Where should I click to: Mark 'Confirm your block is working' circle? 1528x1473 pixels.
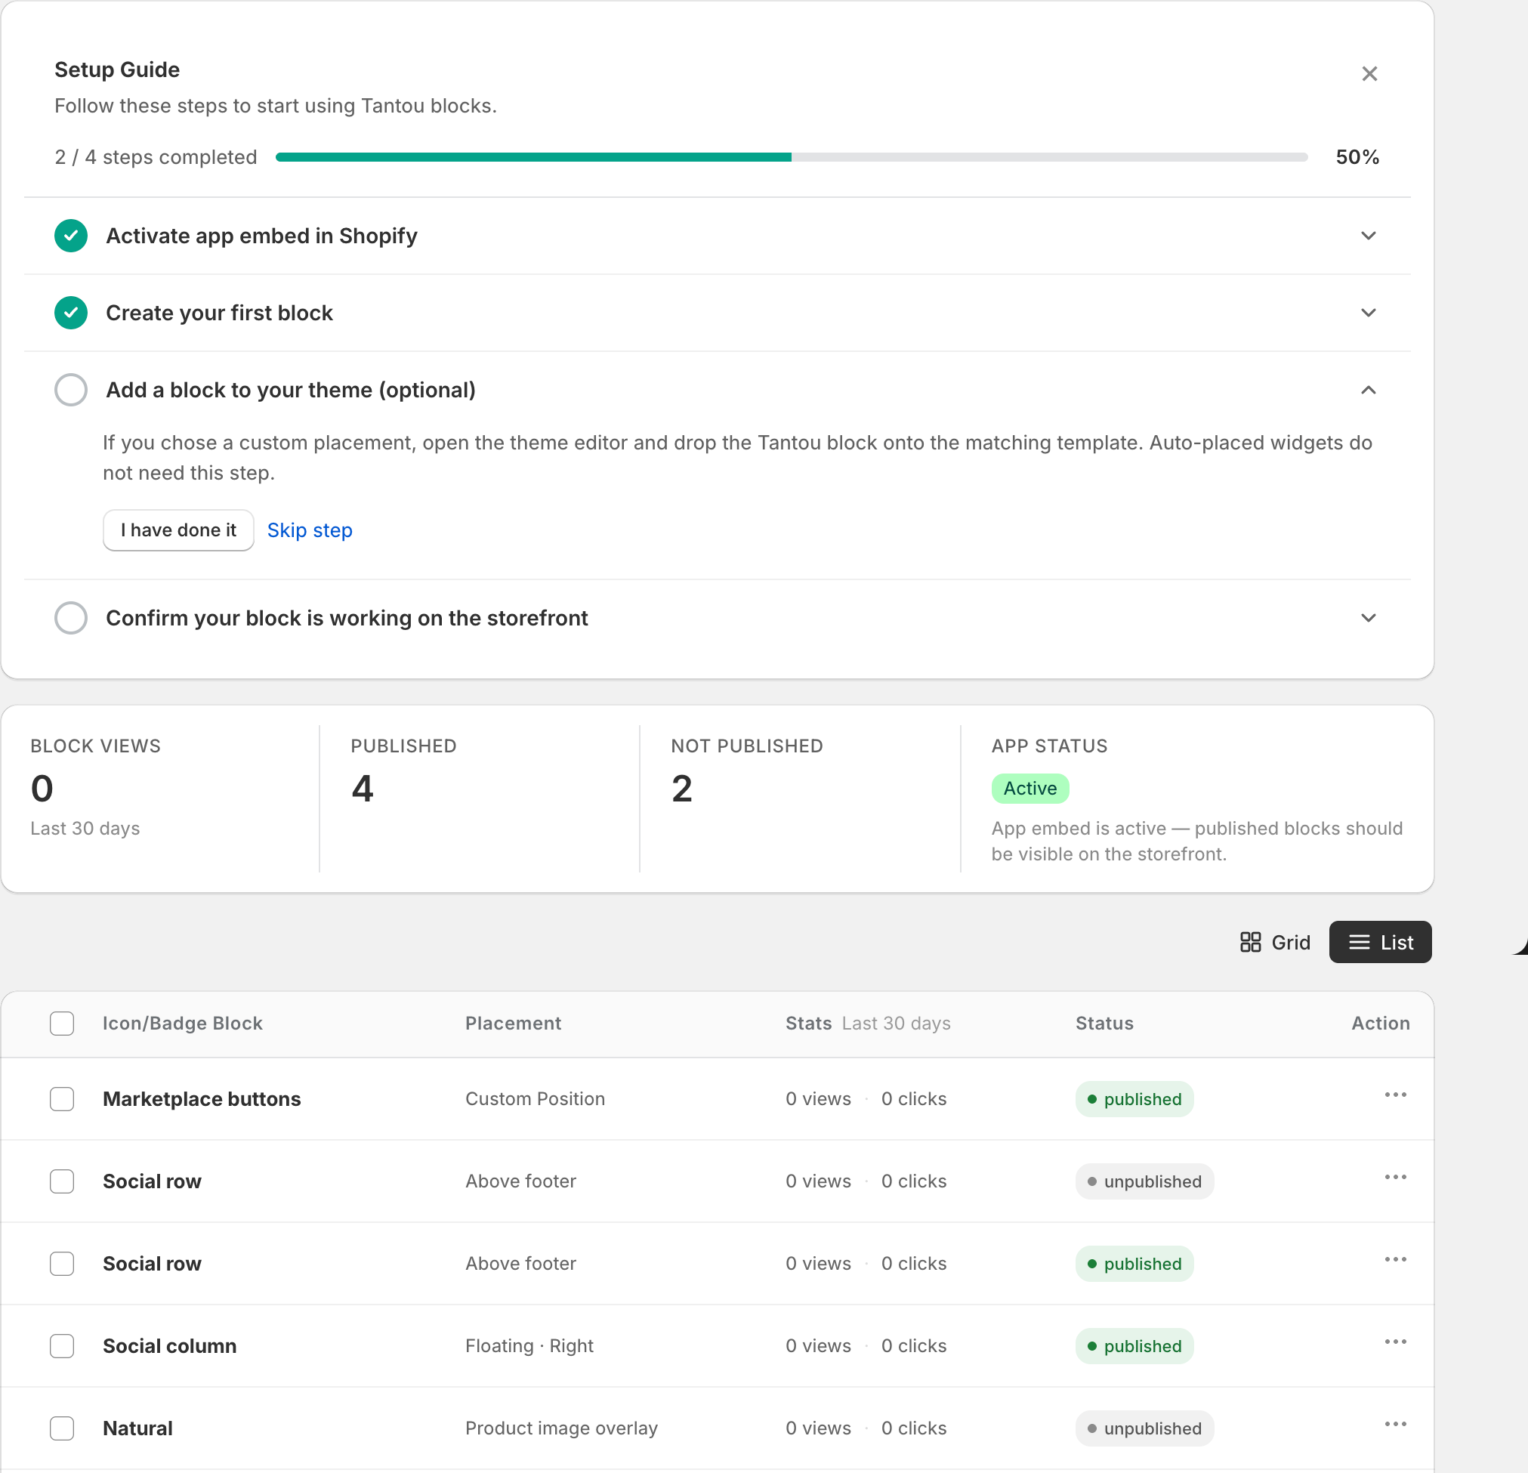[x=71, y=618]
